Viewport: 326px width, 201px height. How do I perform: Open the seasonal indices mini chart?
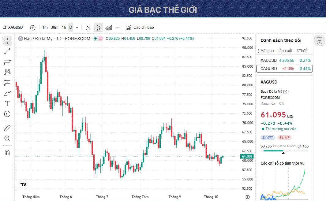(x=284, y=183)
